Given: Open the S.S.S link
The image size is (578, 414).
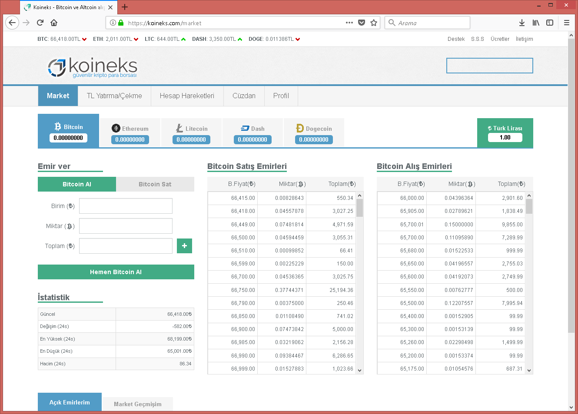Looking at the screenshot, I should point(478,39).
